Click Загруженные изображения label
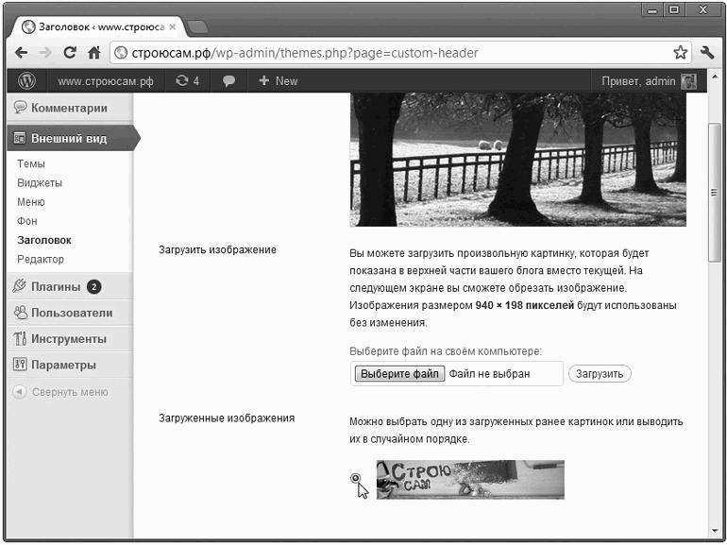727x545 pixels. (x=227, y=417)
